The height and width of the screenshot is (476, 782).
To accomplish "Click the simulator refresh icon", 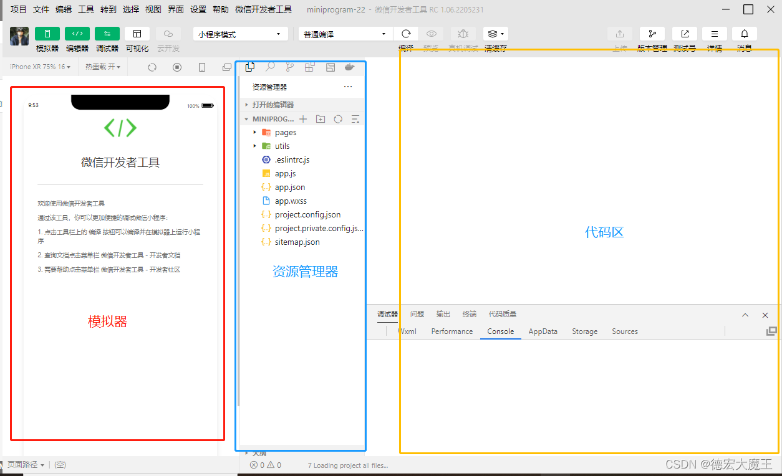I will [x=152, y=67].
